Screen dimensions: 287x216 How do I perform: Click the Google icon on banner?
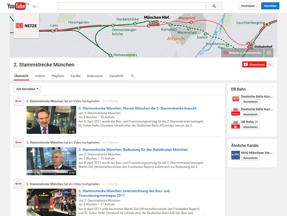click(269, 53)
